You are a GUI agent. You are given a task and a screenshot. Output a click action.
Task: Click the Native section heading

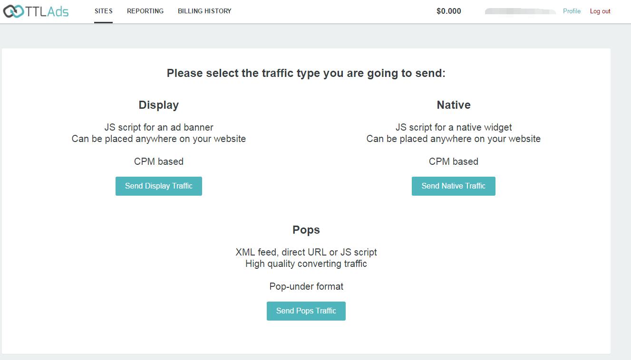[453, 105]
